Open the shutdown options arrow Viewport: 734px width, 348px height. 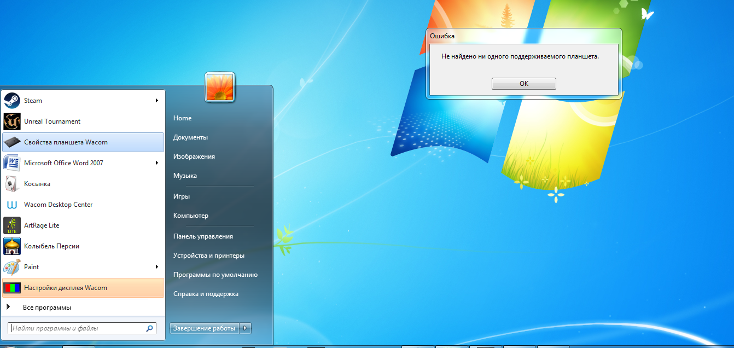(x=246, y=328)
